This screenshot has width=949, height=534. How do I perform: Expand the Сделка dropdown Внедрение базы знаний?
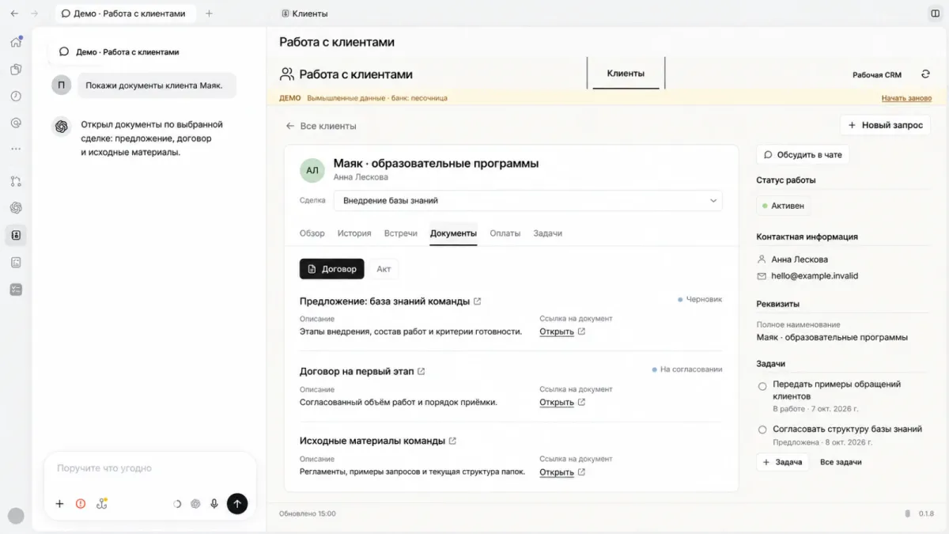pyautogui.click(x=527, y=201)
